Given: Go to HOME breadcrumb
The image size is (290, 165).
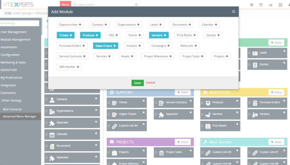Looking at the screenshot, I should point(8,13).
